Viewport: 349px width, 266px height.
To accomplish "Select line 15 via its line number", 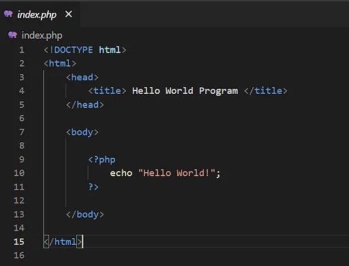I will tap(19, 242).
